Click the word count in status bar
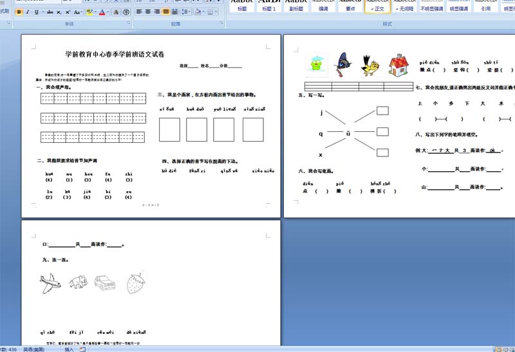515x352 pixels. tap(8, 349)
